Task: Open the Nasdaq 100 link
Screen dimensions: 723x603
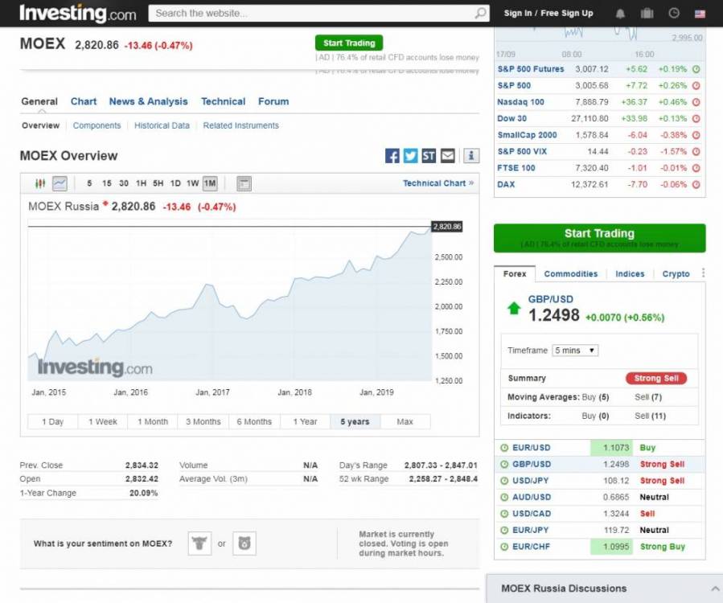Action: [x=520, y=102]
